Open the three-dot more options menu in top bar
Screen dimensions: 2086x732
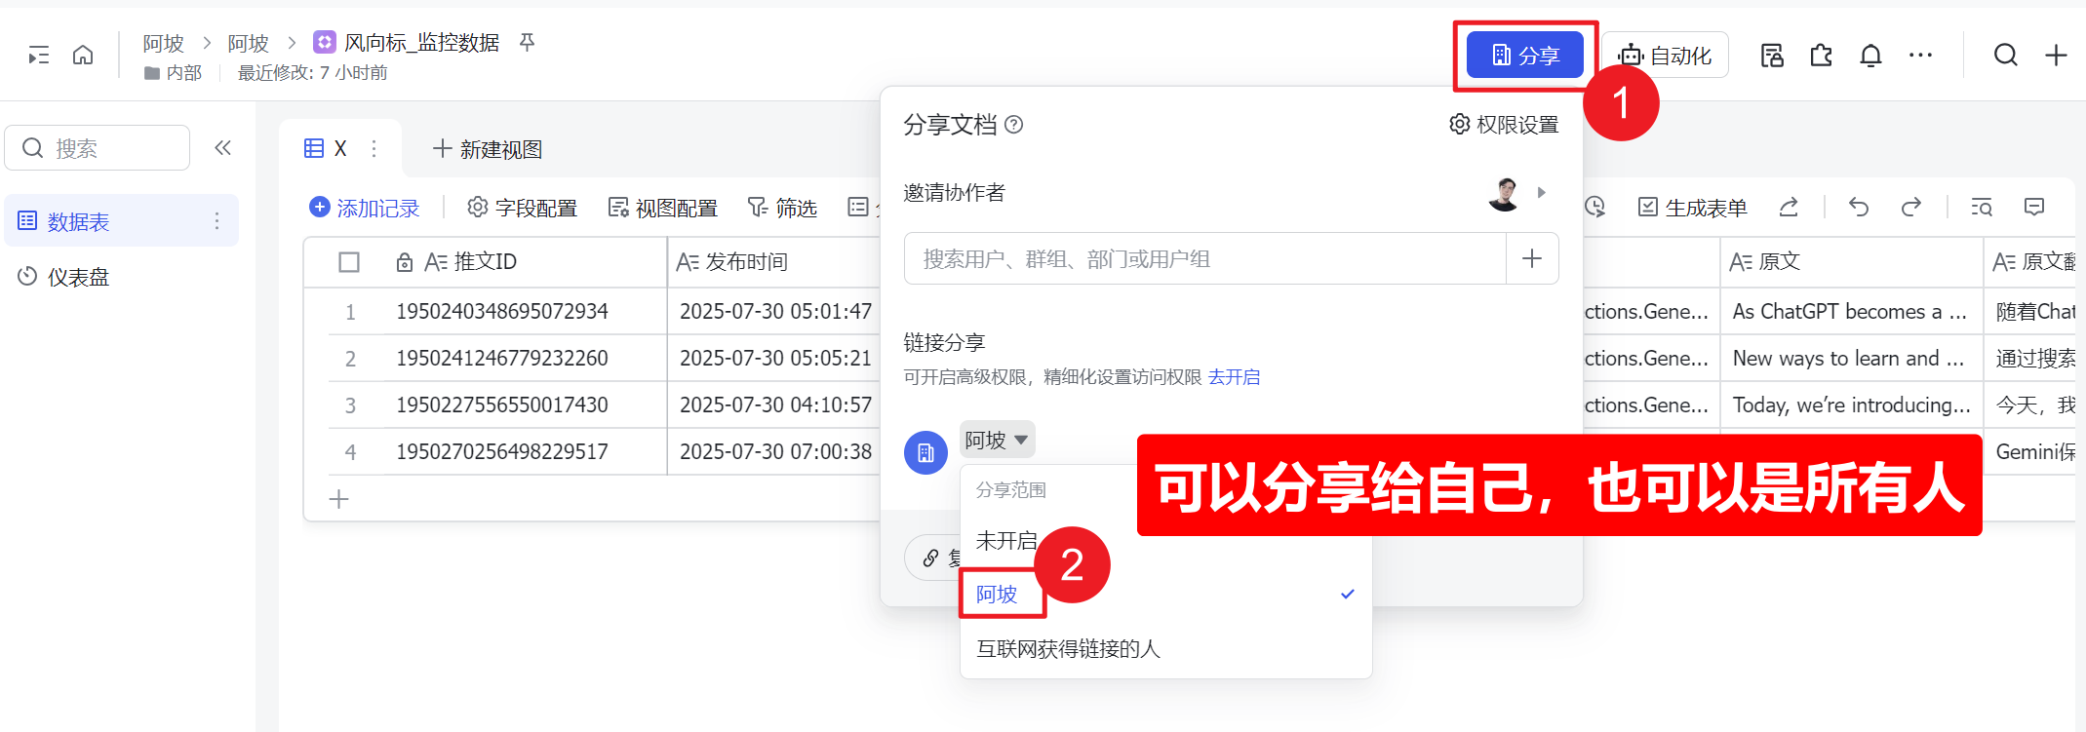(1920, 56)
